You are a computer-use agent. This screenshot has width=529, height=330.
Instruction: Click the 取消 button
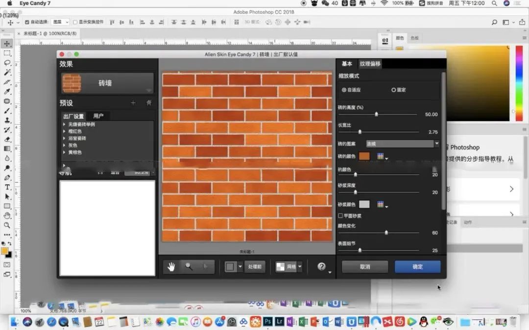(365, 267)
